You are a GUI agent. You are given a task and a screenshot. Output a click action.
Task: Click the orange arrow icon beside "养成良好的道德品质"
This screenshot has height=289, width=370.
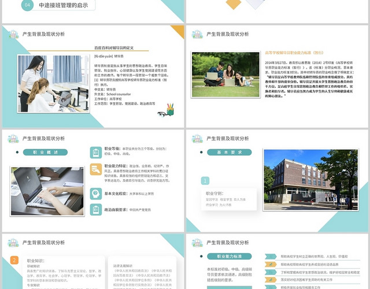pos(271,264)
